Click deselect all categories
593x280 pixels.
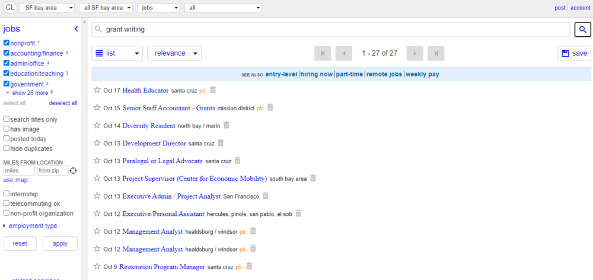click(63, 103)
